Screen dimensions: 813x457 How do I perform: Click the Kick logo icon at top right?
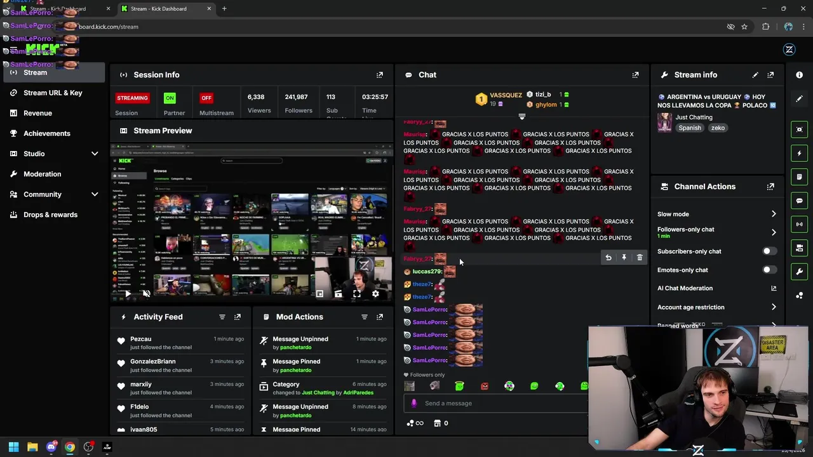click(789, 50)
